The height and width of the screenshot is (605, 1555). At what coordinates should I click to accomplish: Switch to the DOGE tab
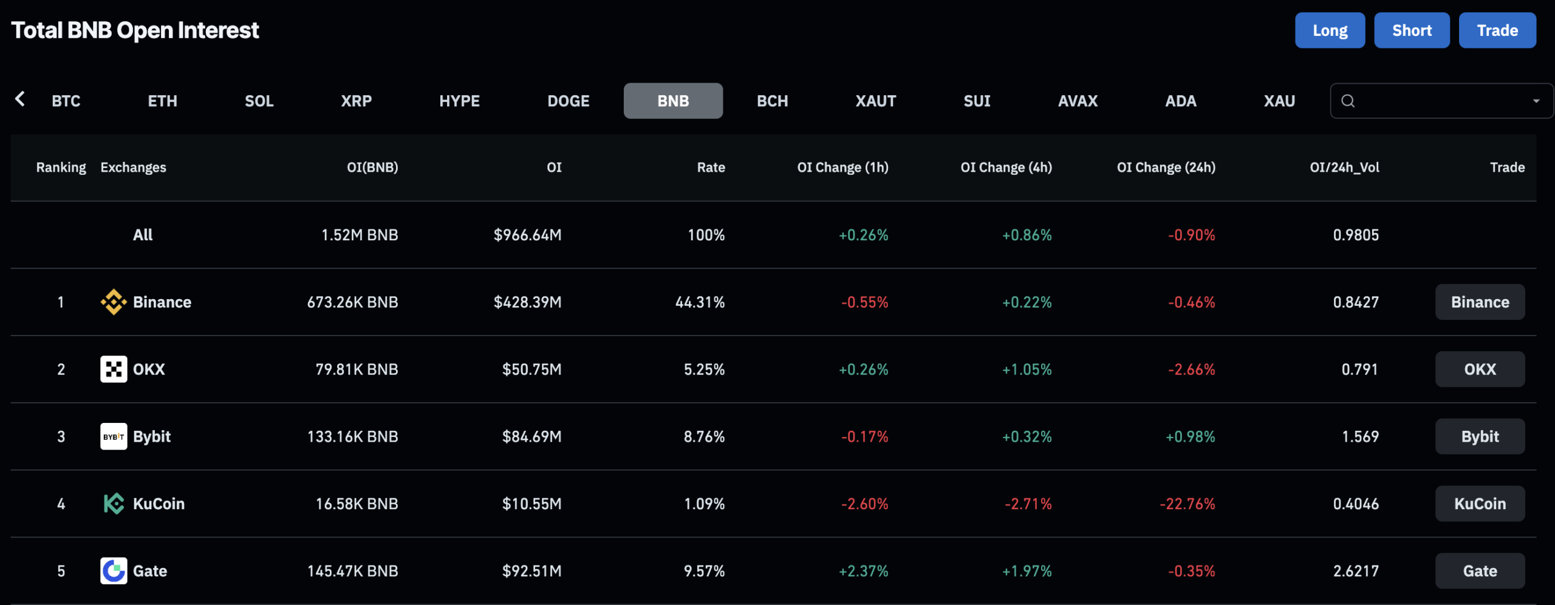(569, 101)
